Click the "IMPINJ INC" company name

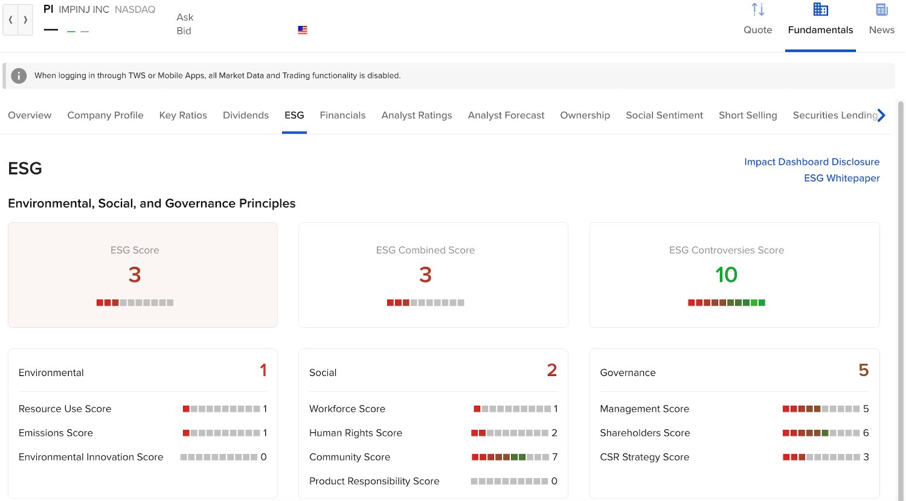pyautogui.click(x=84, y=10)
